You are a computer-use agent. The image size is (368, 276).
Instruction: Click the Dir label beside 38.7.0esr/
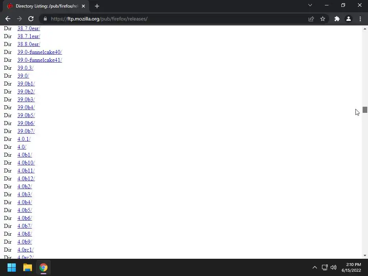(x=8, y=28)
